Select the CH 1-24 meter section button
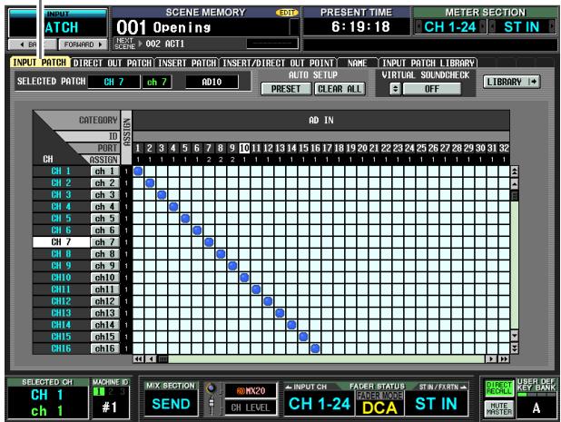Viewport: 561px width, 422px height. (x=450, y=27)
